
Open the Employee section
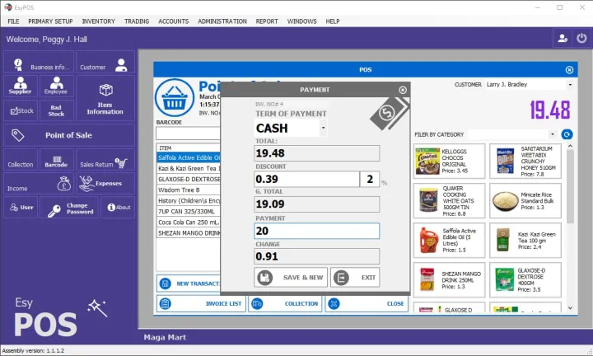pyautogui.click(x=56, y=86)
